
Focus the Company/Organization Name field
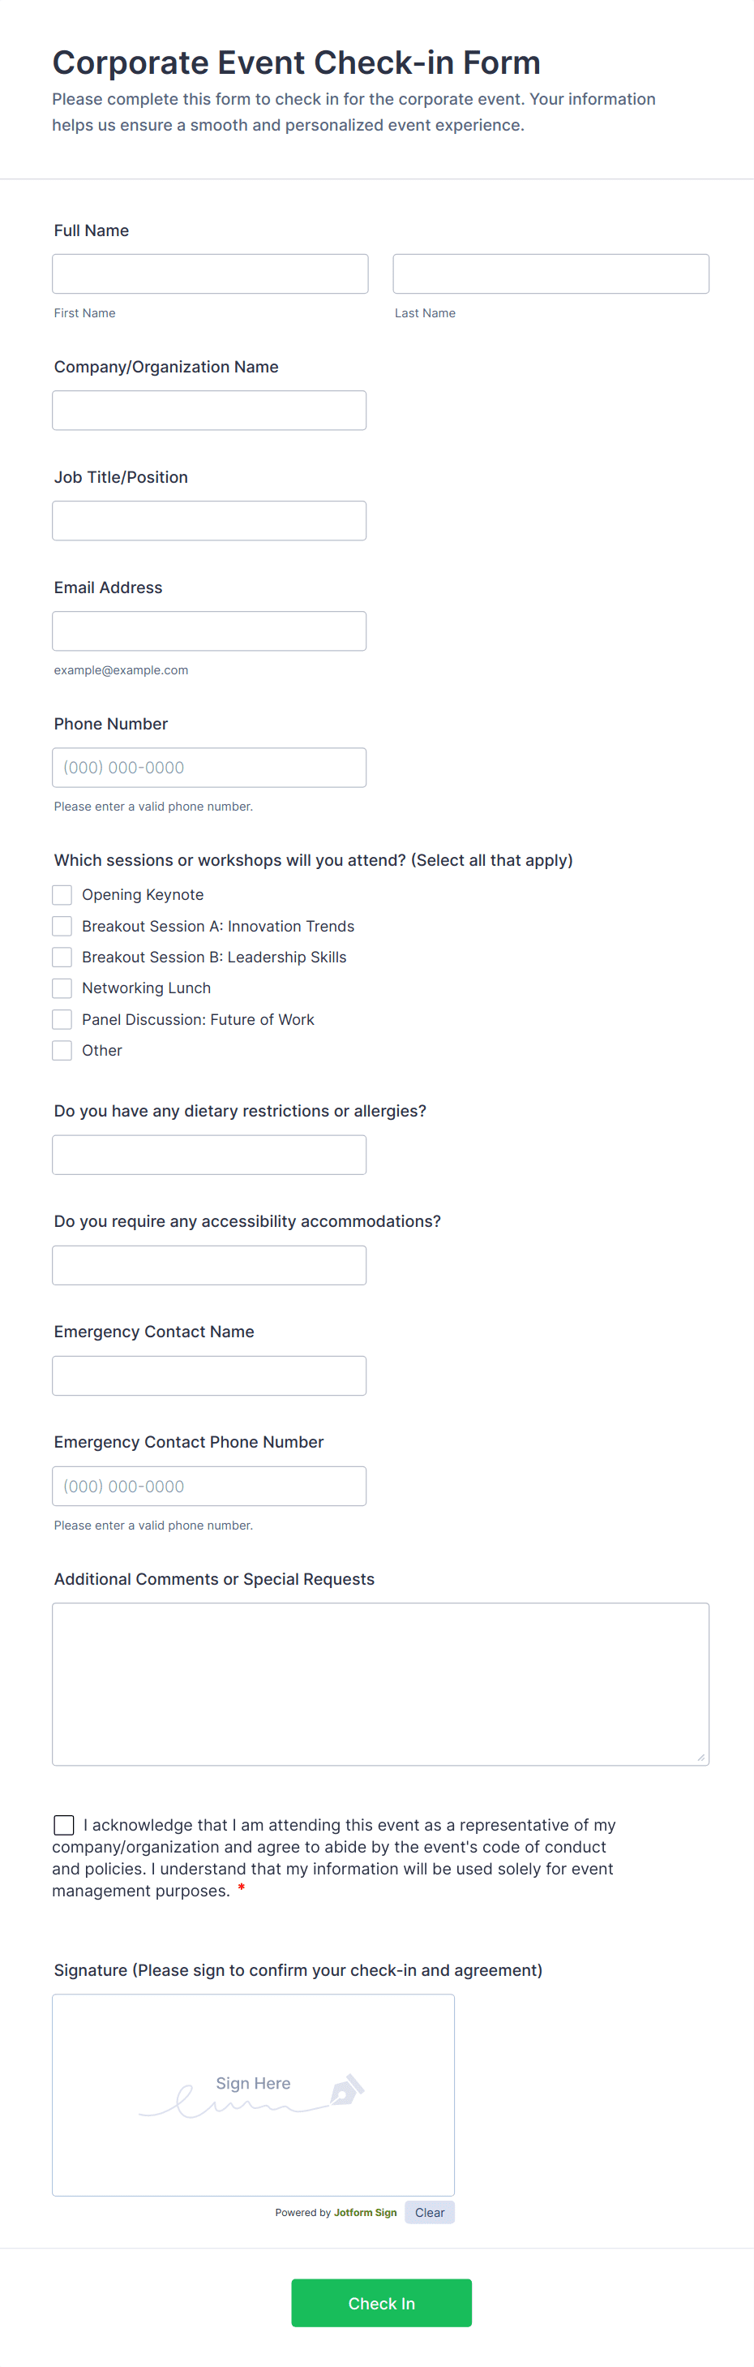point(209,410)
